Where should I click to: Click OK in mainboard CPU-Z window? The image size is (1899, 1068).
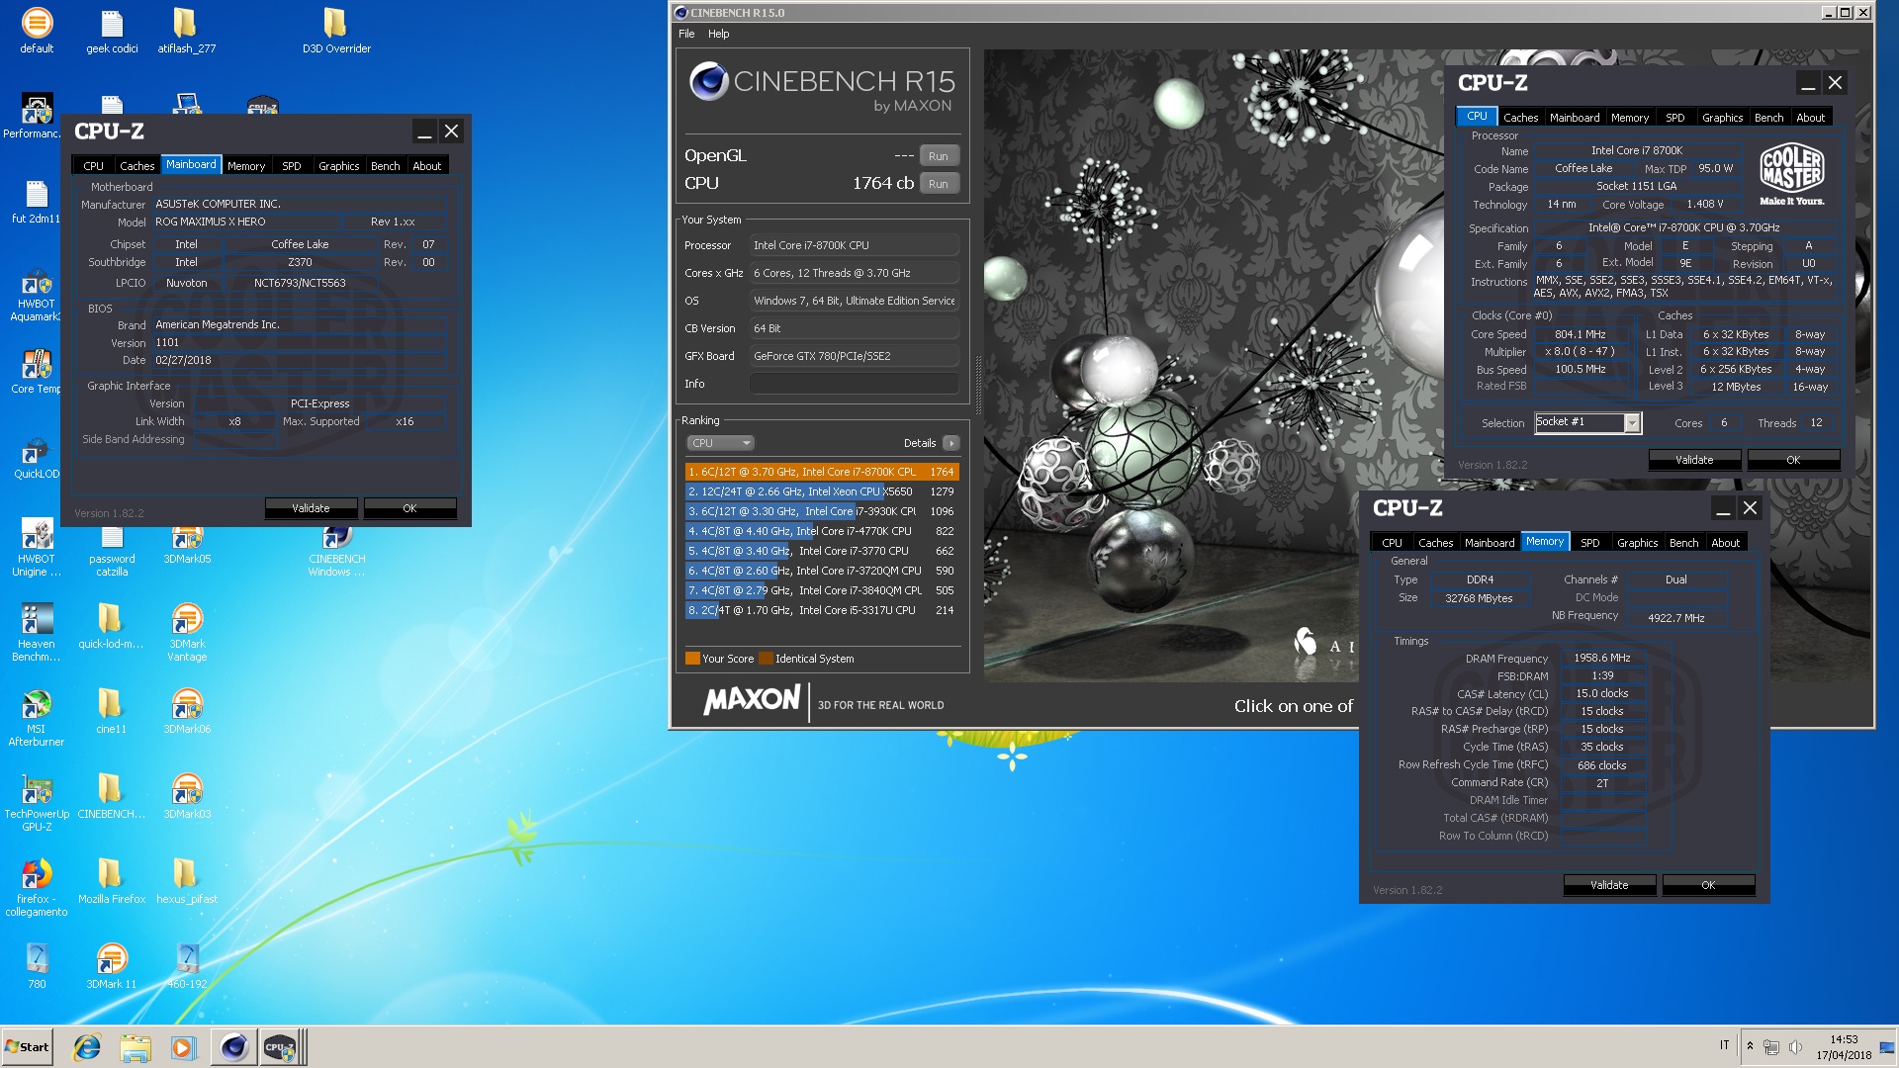[x=409, y=508]
